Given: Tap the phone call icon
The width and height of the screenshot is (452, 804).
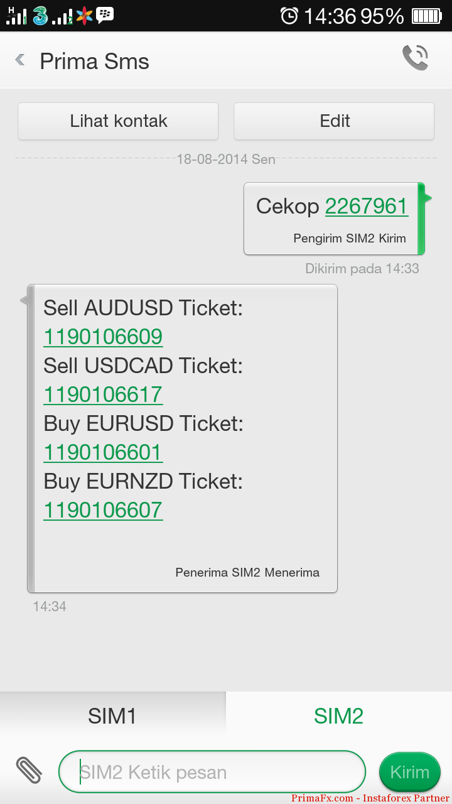Looking at the screenshot, I should click(415, 58).
